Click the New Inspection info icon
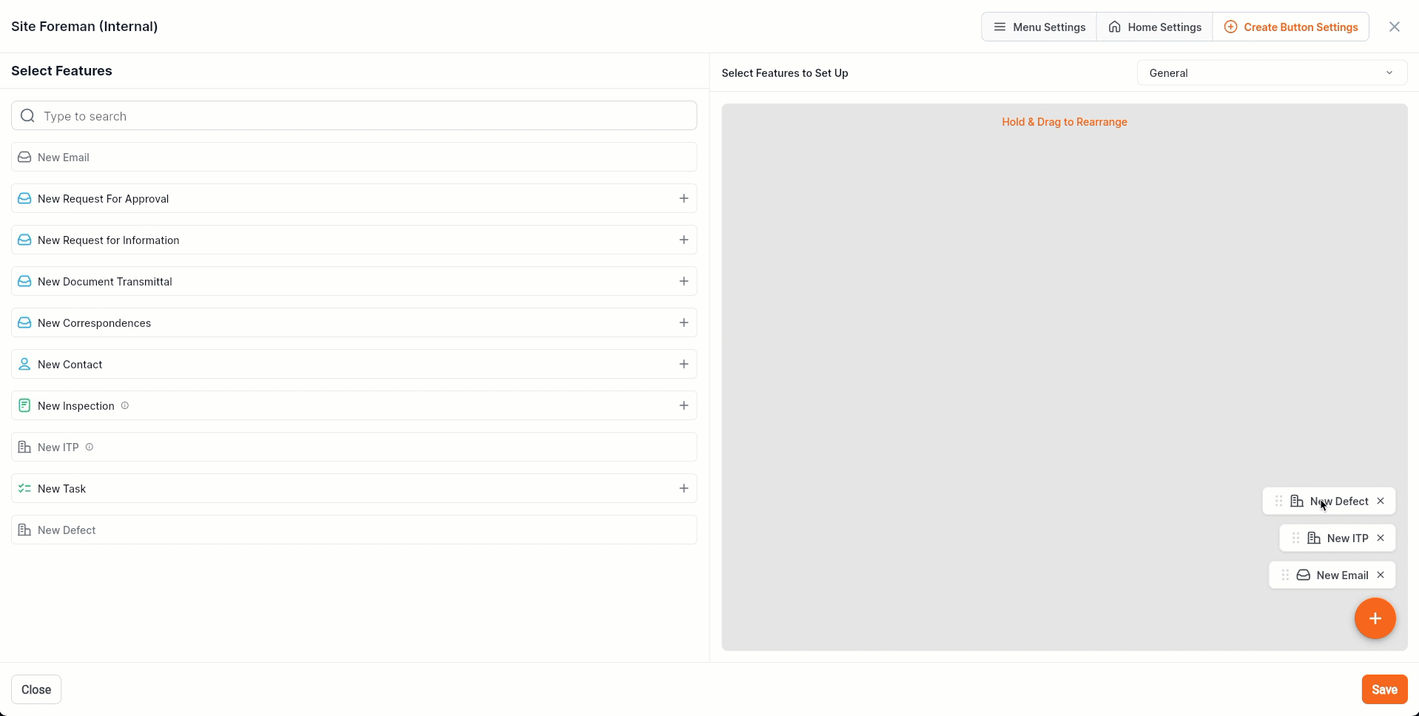The image size is (1419, 716). click(x=125, y=405)
